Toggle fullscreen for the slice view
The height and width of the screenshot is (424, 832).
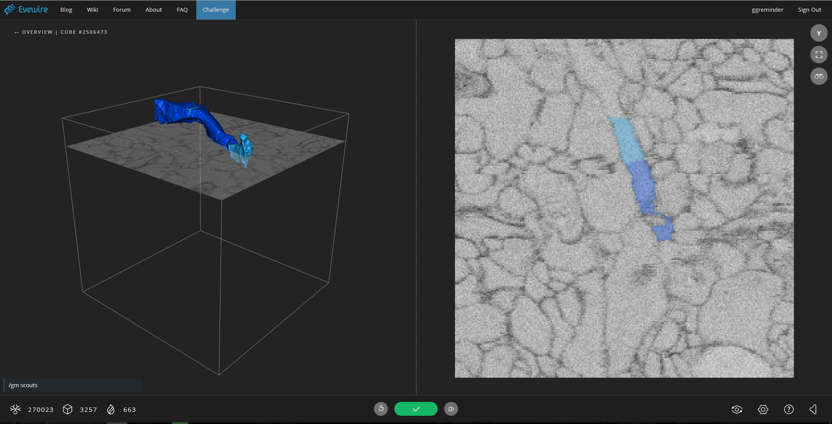tap(819, 55)
